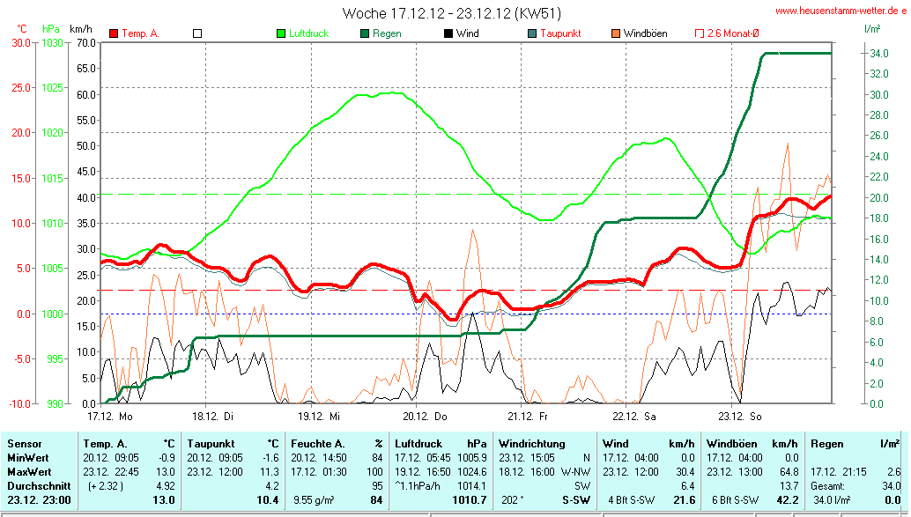
Task: Click the empty white legend box
Action: pos(197,33)
